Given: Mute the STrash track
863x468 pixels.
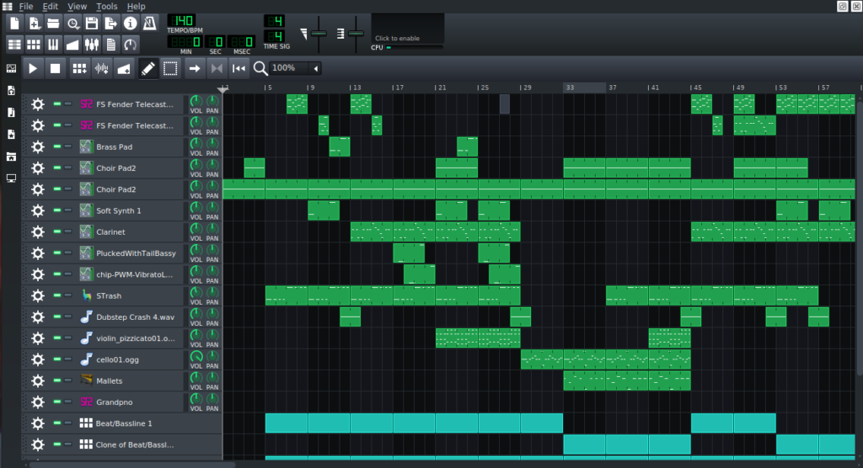Looking at the screenshot, I should pyautogui.click(x=56, y=295).
